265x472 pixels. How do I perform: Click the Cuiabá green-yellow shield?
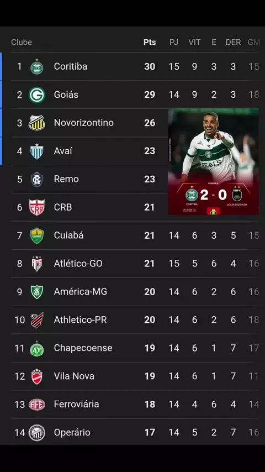pyautogui.click(x=36, y=235)
